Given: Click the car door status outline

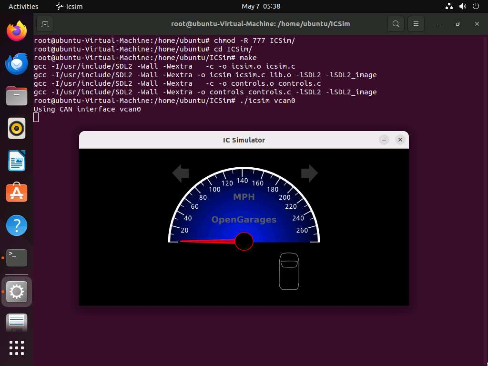Looking at the screenshot, I should pos(289,271).
